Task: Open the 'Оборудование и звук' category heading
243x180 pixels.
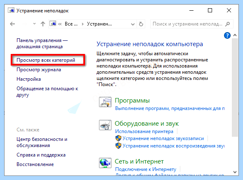Action: pos(146,124)
